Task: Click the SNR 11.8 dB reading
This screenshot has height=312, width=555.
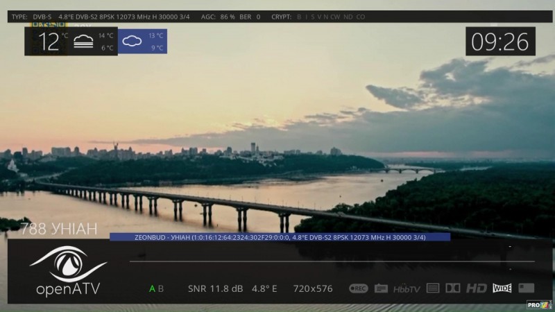Action: click(215, 288)
